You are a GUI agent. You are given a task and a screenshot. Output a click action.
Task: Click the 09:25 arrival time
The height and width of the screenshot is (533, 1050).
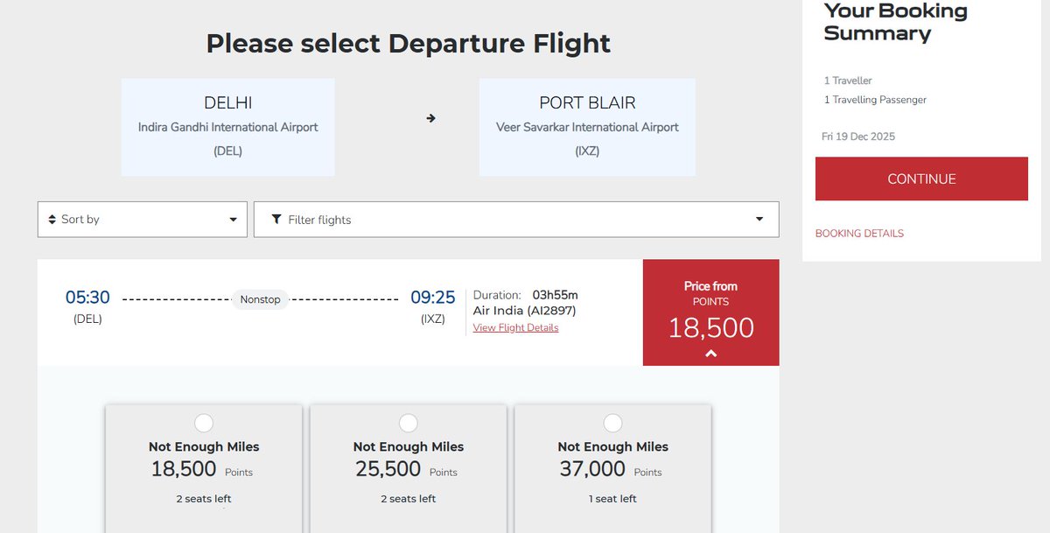click(x=433, y=298)
